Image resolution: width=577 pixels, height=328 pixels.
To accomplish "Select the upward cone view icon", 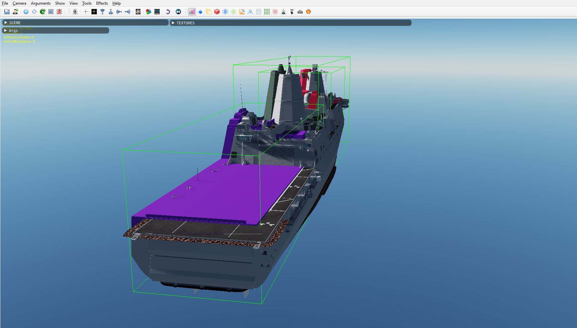I will point(111,12).
